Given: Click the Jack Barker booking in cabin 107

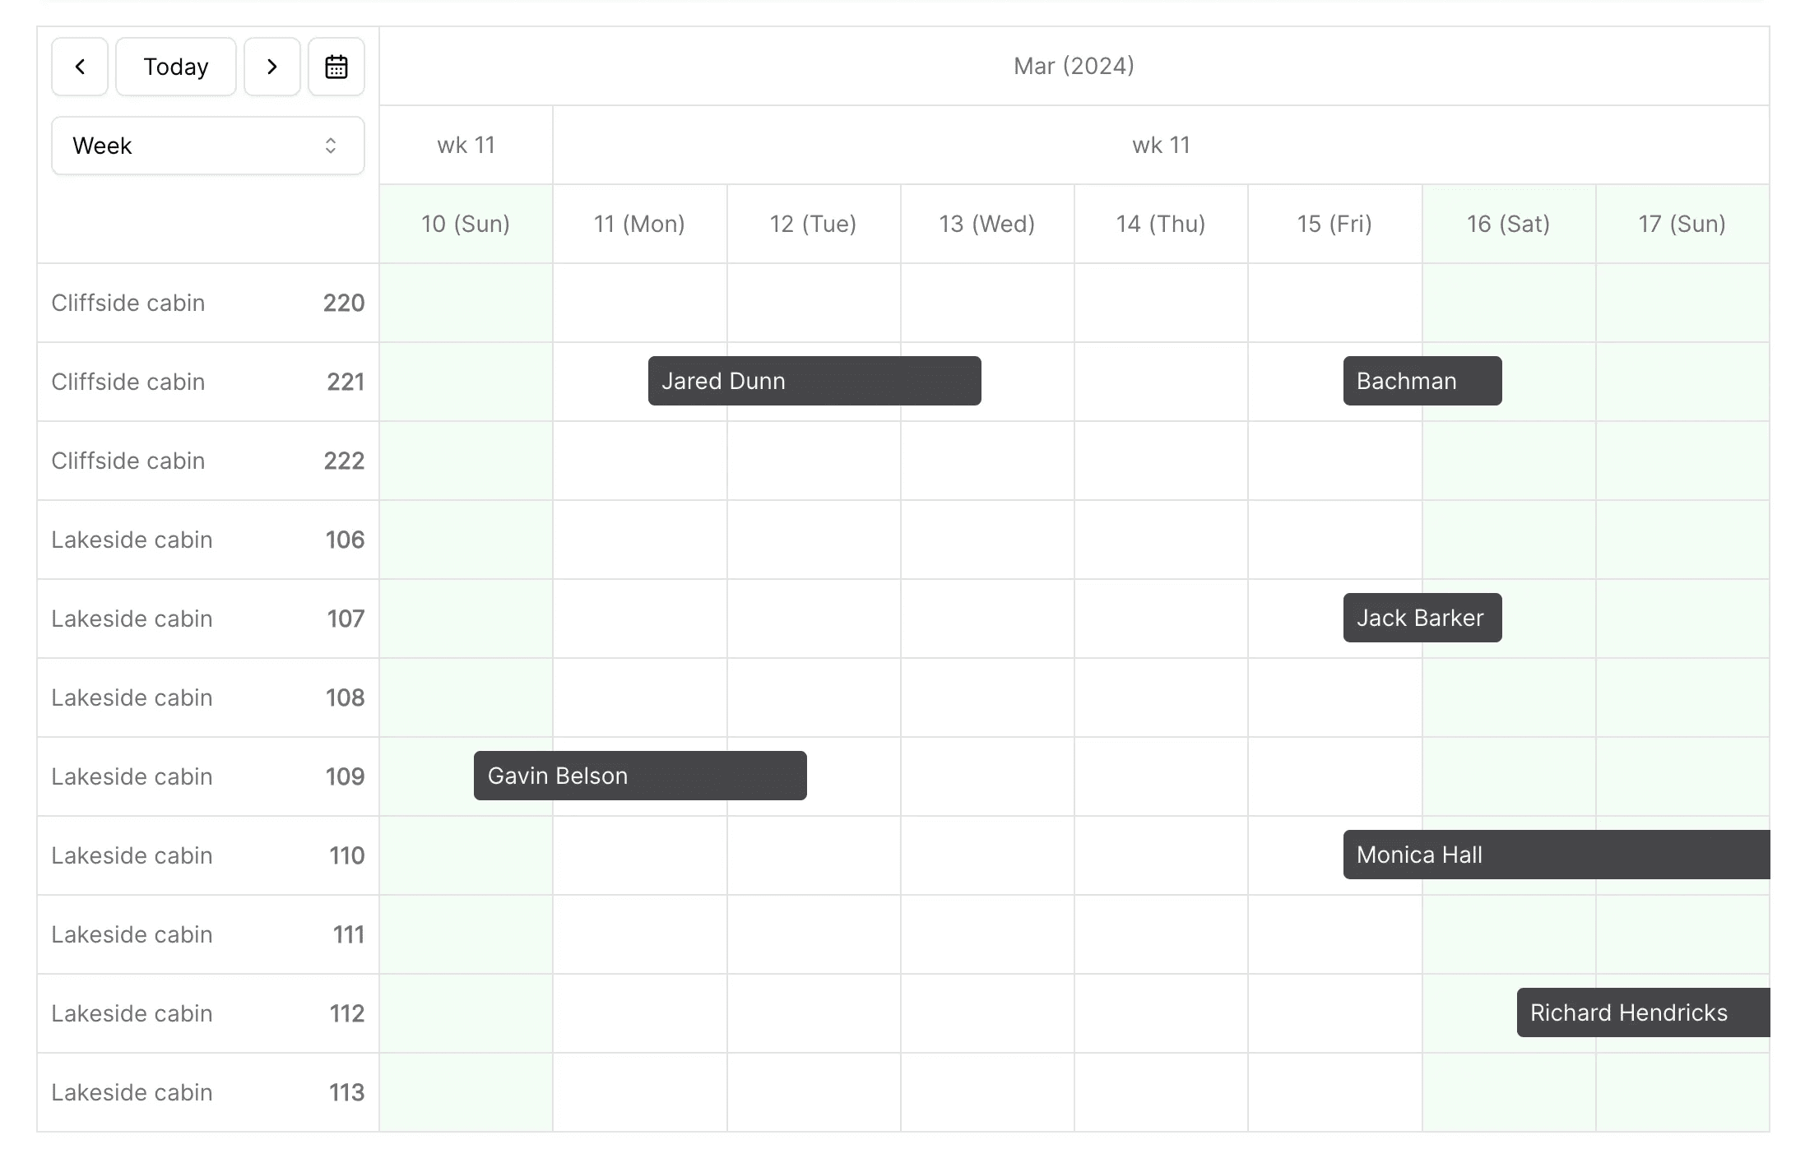Looking at the screenshot, I should (x=1421, y=619).
